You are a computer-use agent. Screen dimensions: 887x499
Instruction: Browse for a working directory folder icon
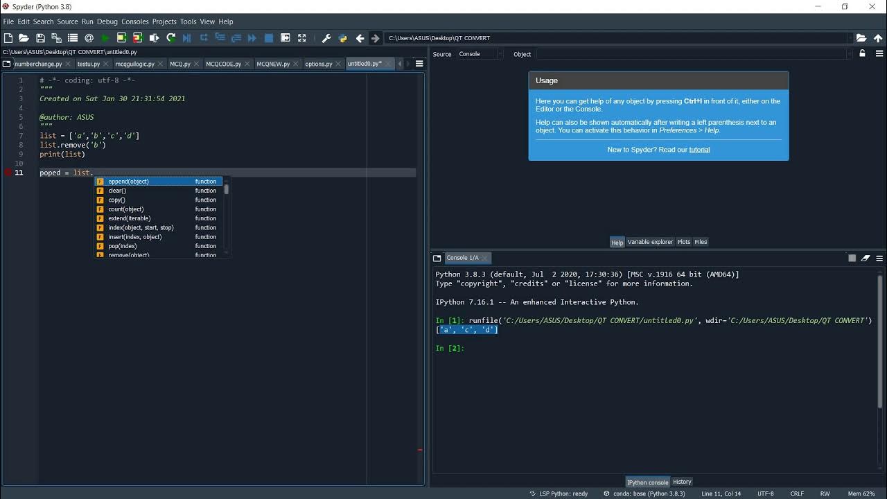coord(861,38)
